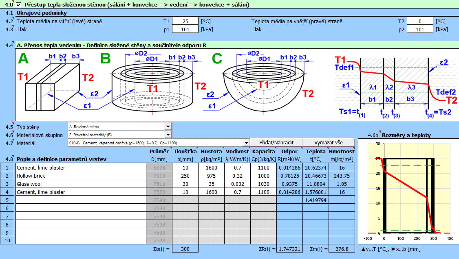Image resolution: width=459 pixels, height=259 pixels.
Task: Select the T2 temperature input field
Action: (x=420, y=21)
